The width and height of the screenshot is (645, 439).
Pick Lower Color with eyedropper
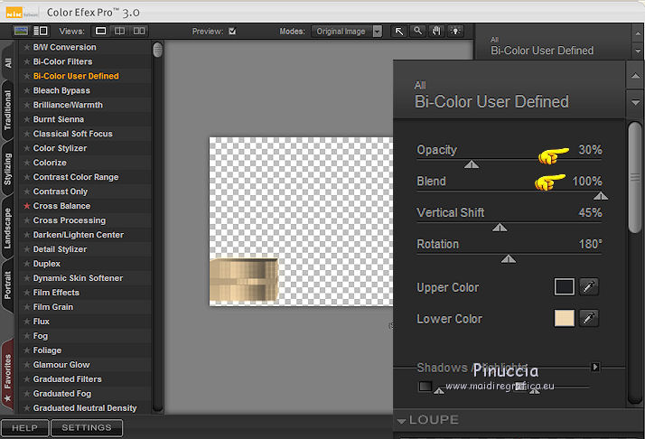click(x=588, y=319)
